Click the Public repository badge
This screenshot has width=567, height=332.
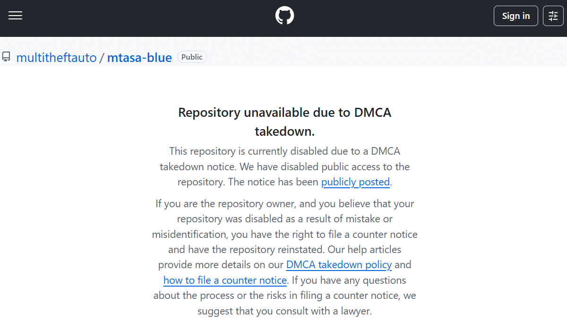coord(192,57)
